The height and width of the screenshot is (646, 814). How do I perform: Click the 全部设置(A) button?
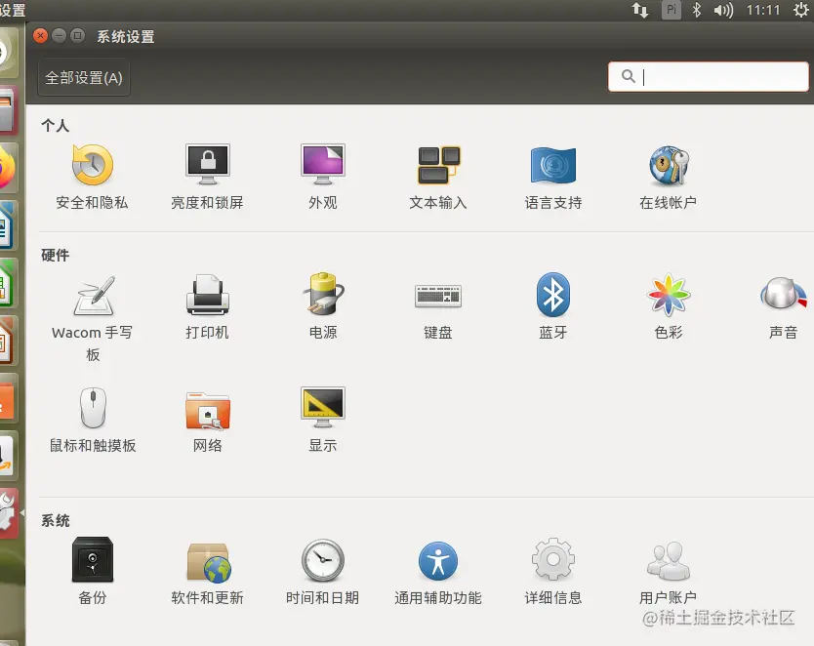tap(84, 78)
